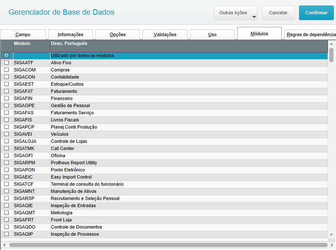The image size is (336, 250).
Task: Click the Módulo column header
Action: pyautogui.click(x=32, y=46)
